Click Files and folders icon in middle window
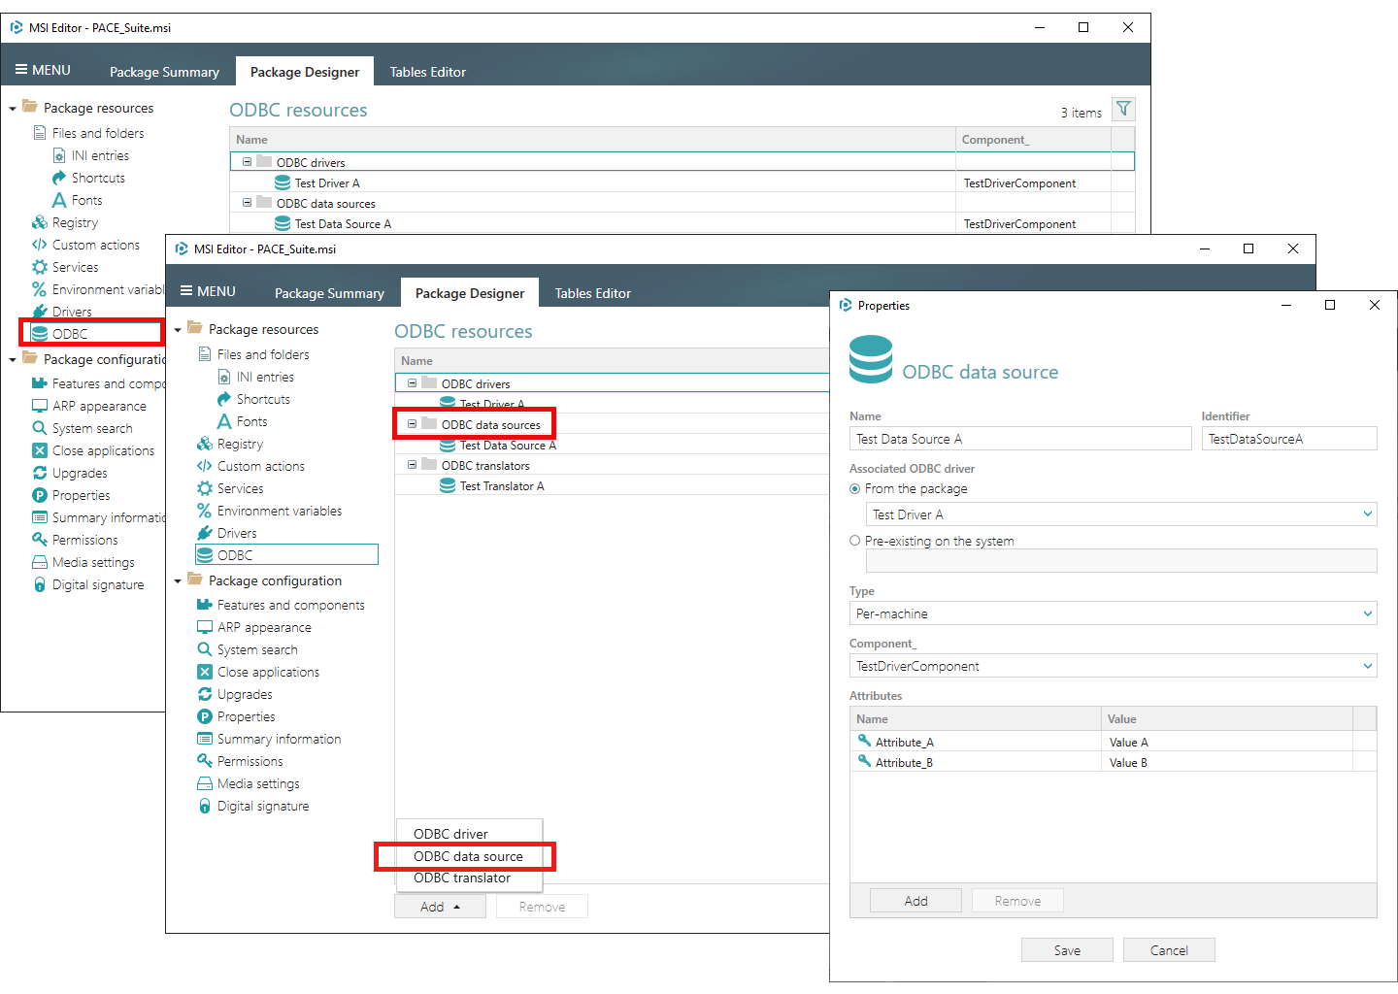This screenshot has height=994, width=1398. tap(205, 354)
